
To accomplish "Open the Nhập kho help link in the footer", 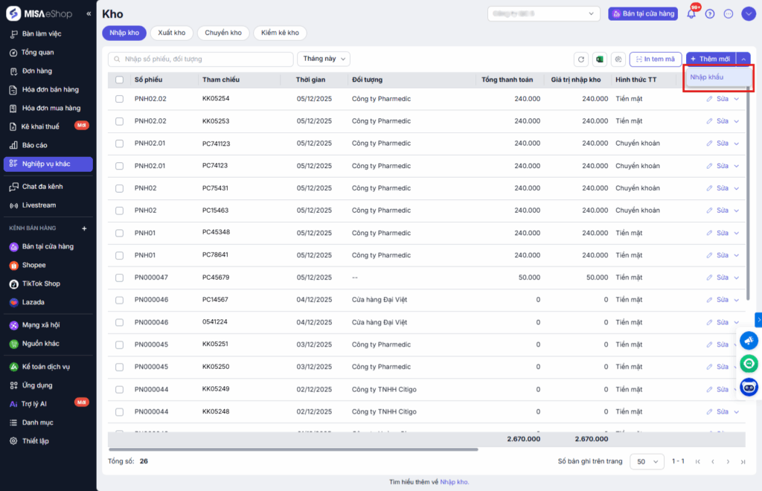I will 454,482.
